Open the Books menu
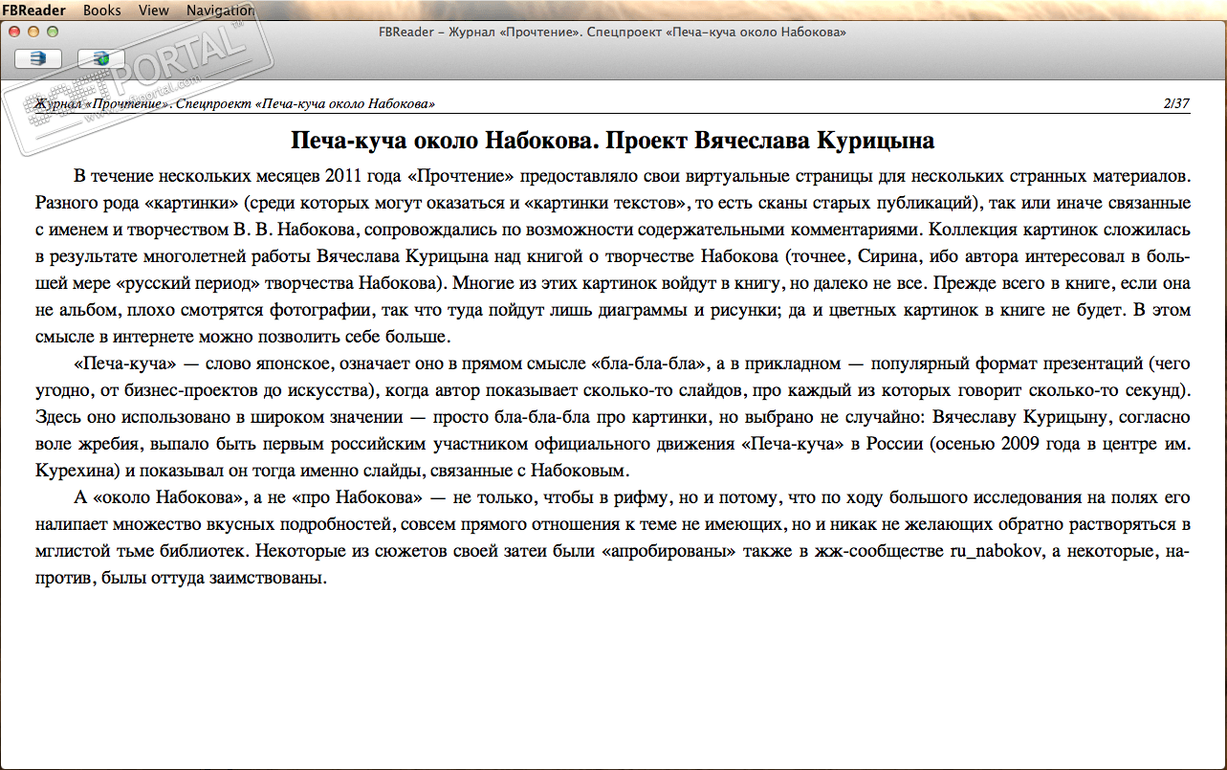 point(102,10)
